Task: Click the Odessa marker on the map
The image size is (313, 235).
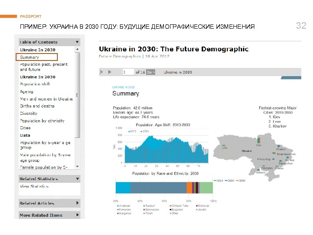Action: pyautogui.click(x=258, y=170)
